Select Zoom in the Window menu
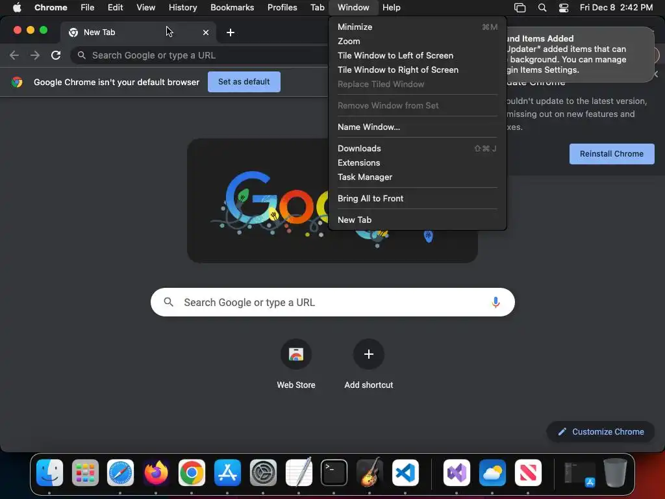Screen dimensions: 665x499 (418, 41)
